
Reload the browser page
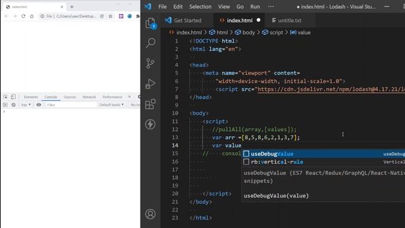[23, 16]
